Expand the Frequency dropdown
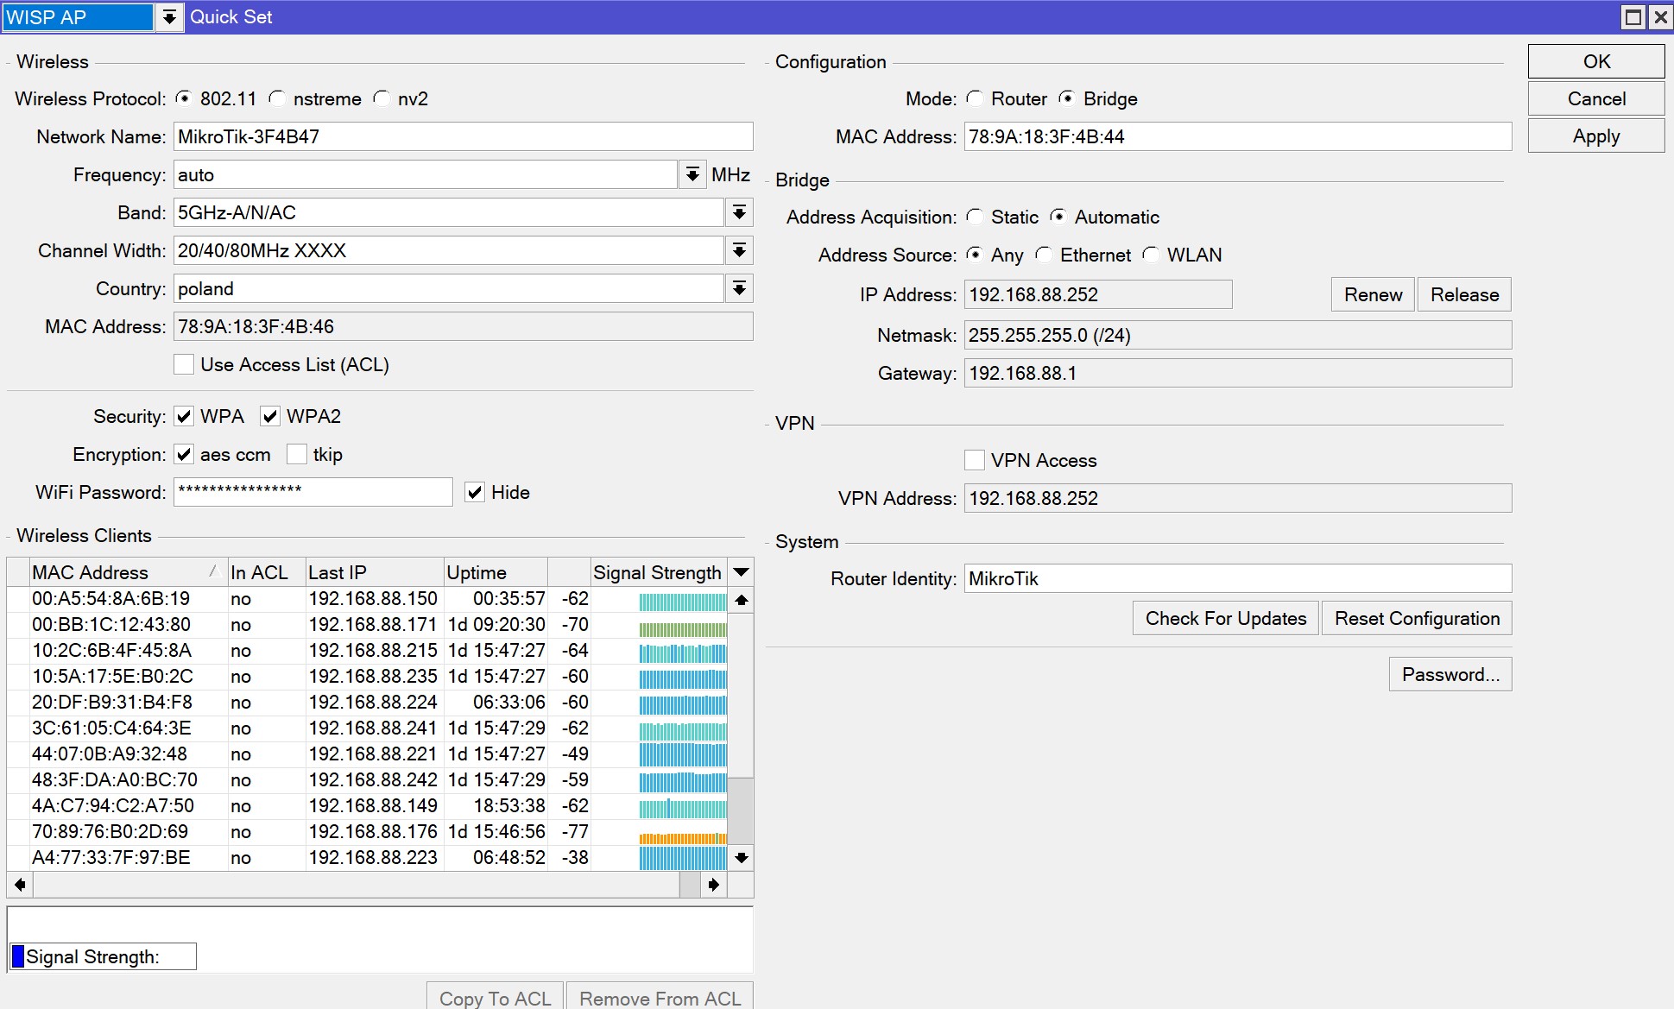This screenshot has height=1009, width=1674. pyautogui.click(x=692, y=175)
